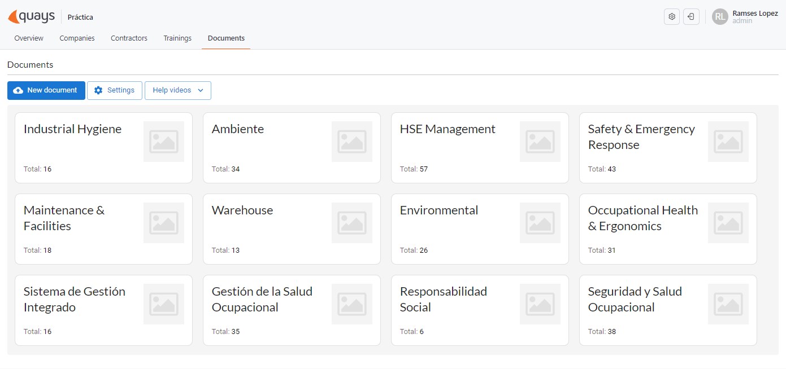Click the image placeholder on HSE Management card
This screenshot has height=369, width=786.
coord(540,141)
